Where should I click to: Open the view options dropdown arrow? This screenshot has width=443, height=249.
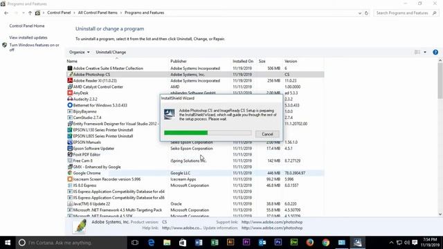tap(425, 53)
